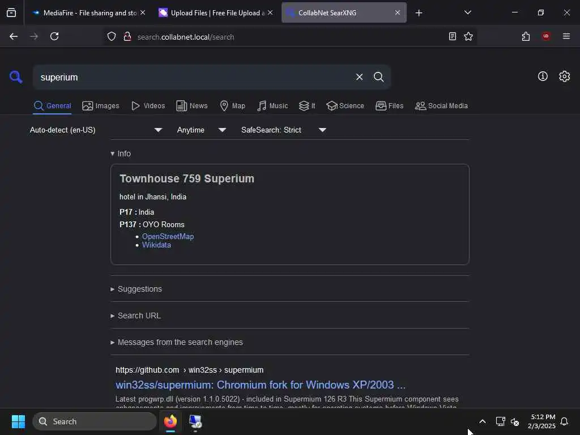Open the notifications bell
580x435 pixels.
coord(564,421)
